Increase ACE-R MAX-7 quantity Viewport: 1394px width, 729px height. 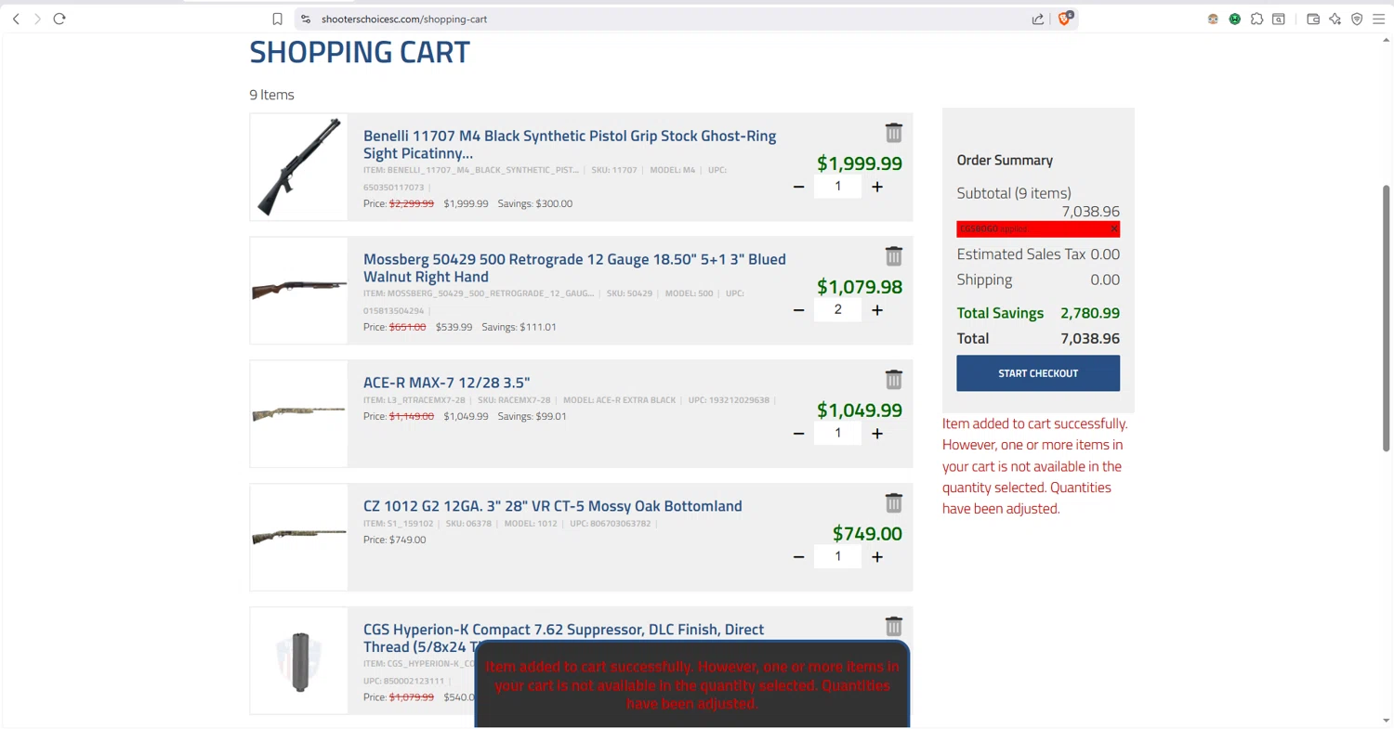[877, 434]
